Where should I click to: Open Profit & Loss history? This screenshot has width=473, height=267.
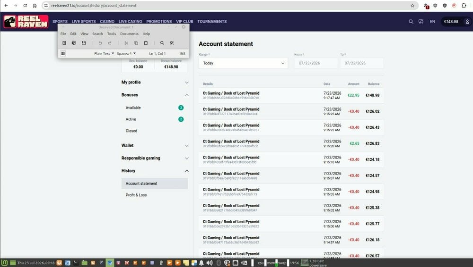tap(155, 195)
